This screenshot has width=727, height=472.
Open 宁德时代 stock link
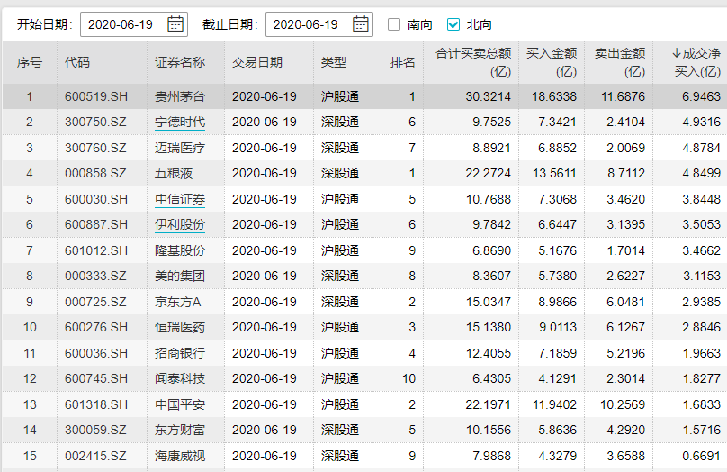(180, 122)
